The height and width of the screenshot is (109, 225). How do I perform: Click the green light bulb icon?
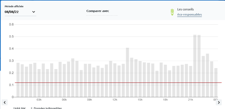[x=172, y=12]
